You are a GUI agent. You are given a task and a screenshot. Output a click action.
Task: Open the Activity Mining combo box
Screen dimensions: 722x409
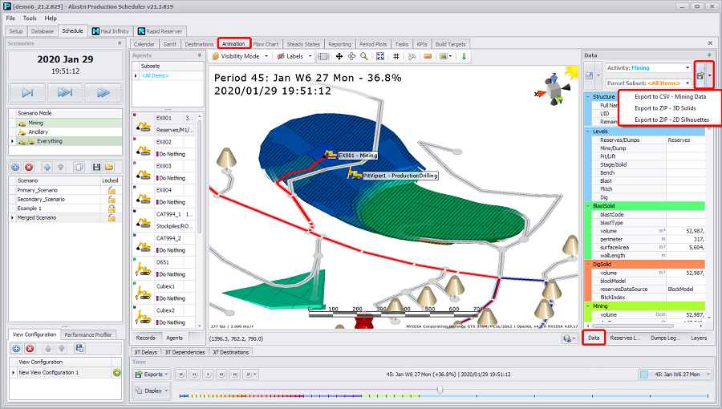point(647,68)
